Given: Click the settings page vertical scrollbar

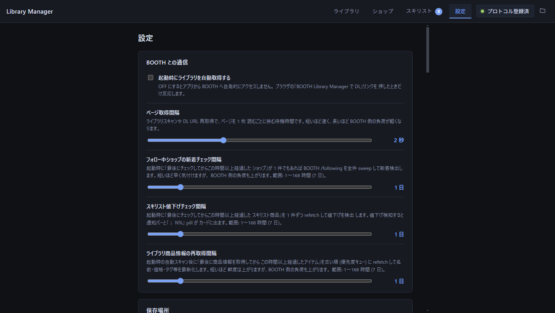Looking at the screenshot, I should (x=428, y=50).
